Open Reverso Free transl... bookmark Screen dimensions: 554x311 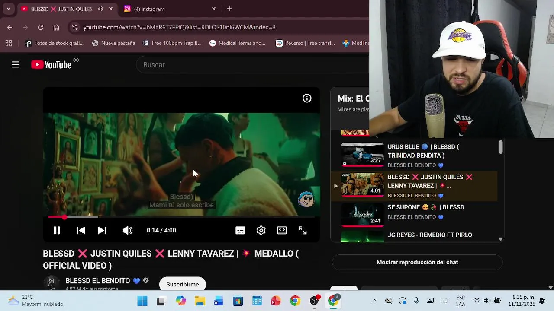point(306,43)
